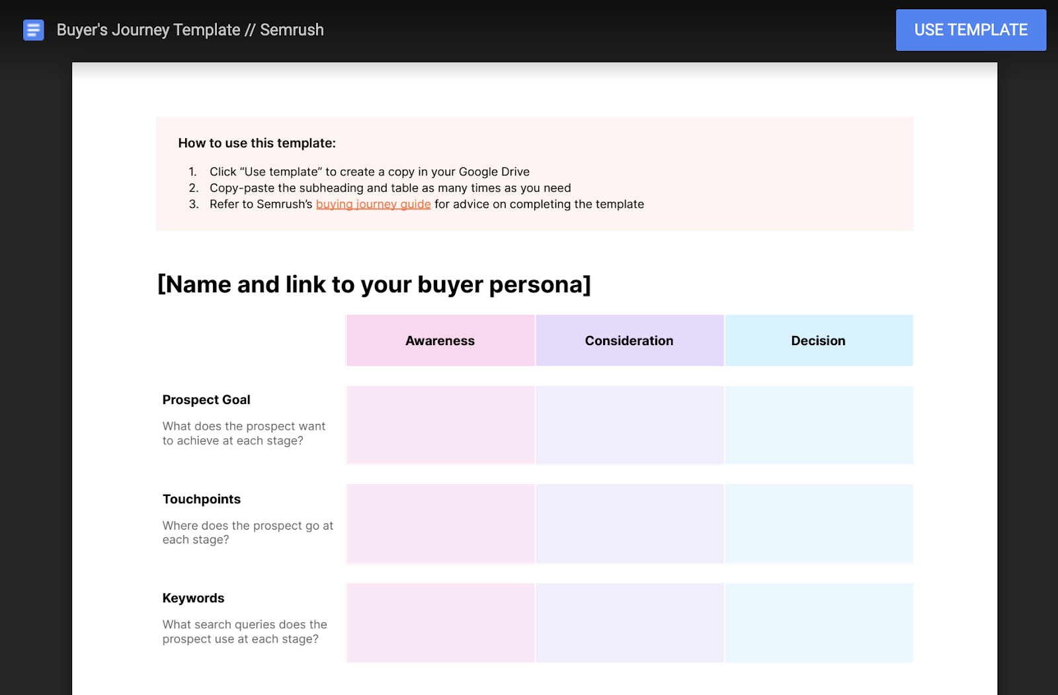Click the pink Keywords cell in Awareness column

pos(440,622)
